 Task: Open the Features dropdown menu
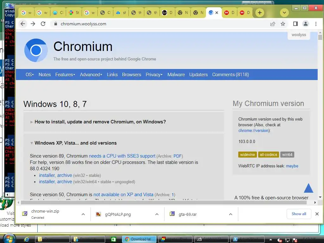pos(65,75)
